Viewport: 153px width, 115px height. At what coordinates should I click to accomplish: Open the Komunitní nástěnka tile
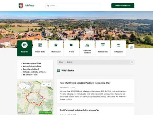[87, 48]
